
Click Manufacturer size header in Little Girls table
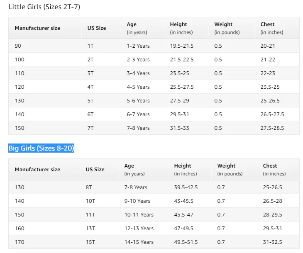37,28
